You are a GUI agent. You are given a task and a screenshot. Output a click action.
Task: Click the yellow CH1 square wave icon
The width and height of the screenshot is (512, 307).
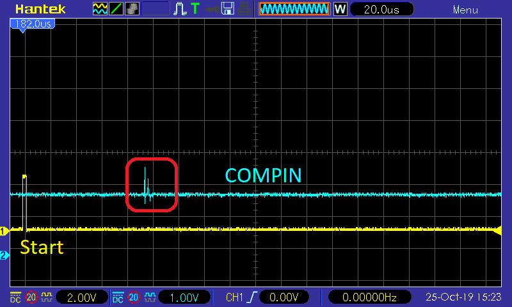point(47,297)
